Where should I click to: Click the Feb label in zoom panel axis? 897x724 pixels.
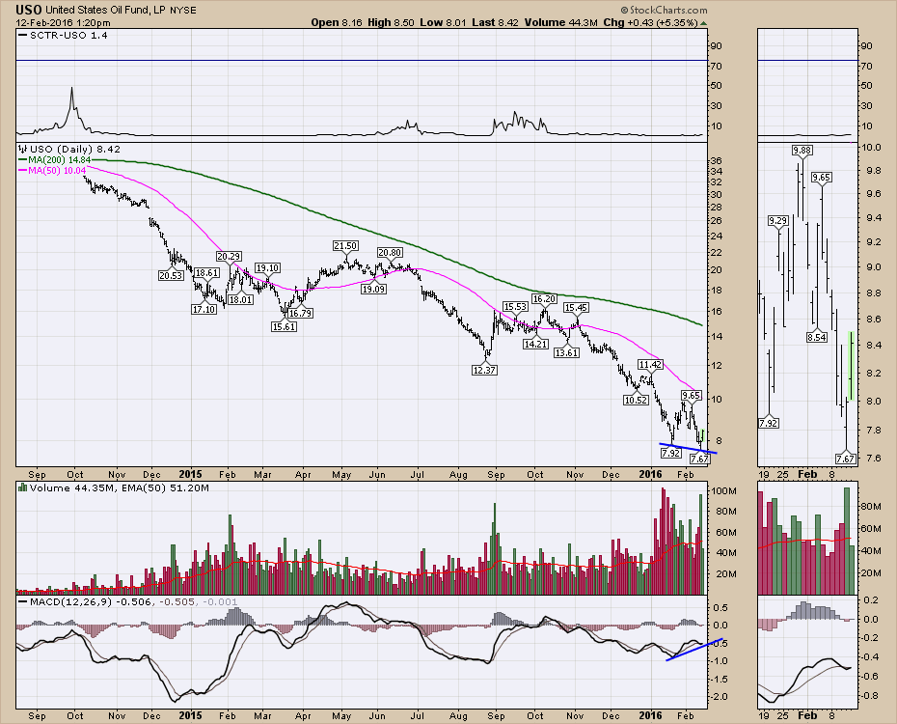tap(807, 474)
